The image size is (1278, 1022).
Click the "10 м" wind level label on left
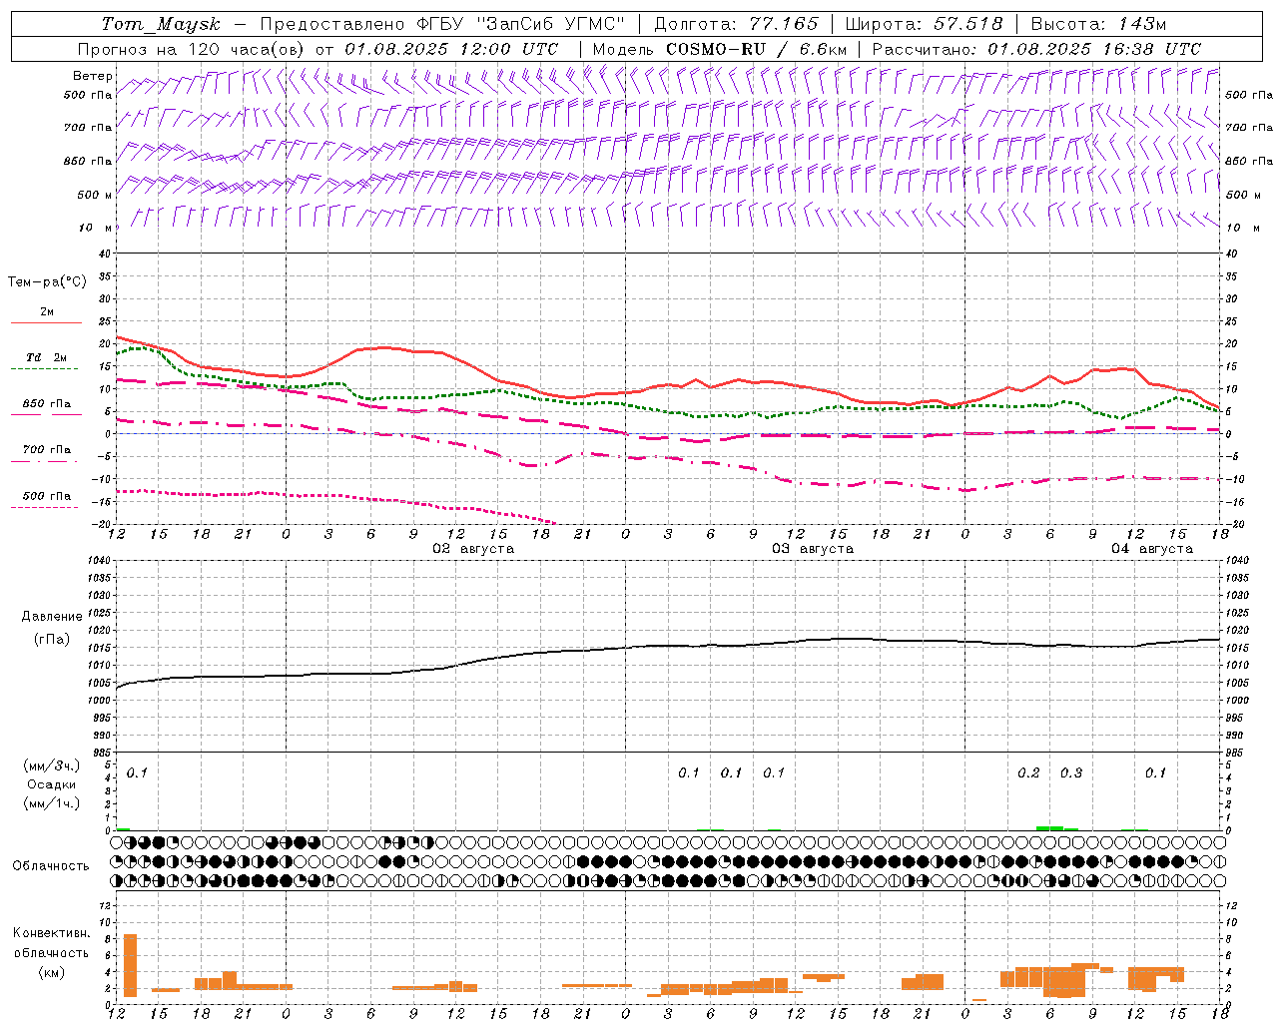[x=95, y=228]
